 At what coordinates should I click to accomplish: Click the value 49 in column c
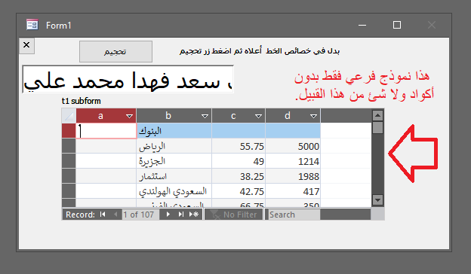coord(258,161)
